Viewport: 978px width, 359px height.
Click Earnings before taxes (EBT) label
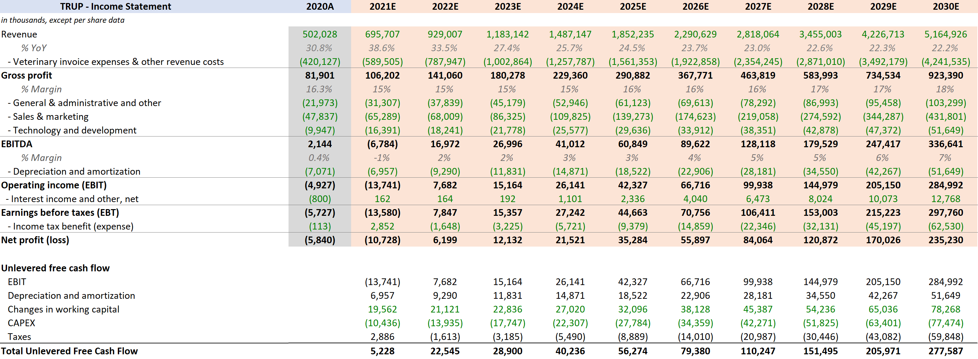pyautogui.click(x=60, y=212)
